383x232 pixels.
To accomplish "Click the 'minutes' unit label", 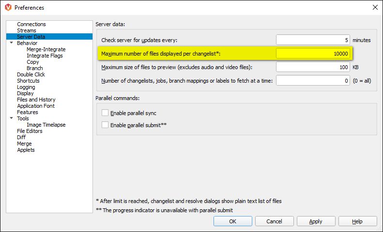I will click(362, 40).
